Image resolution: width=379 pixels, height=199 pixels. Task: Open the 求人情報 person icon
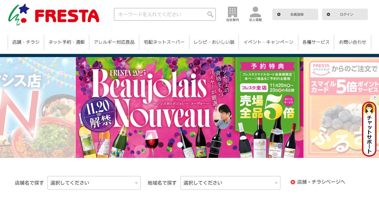coord(255,14)
